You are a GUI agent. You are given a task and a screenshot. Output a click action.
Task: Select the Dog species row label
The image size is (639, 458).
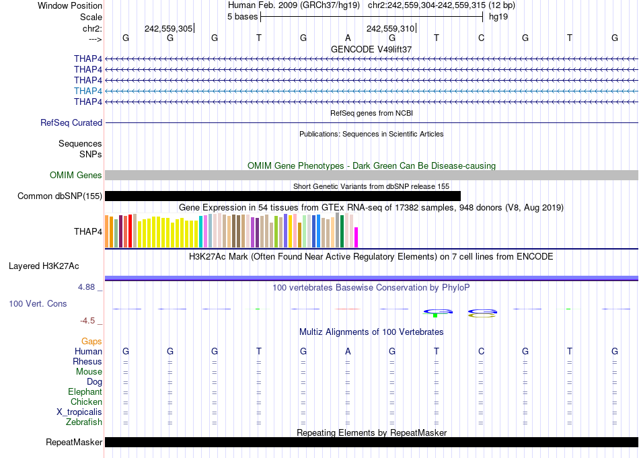95,382
